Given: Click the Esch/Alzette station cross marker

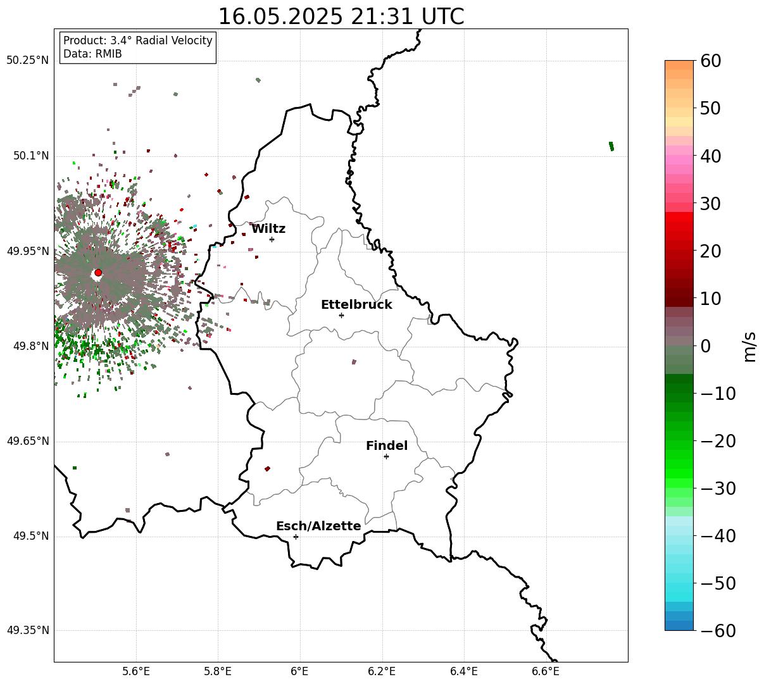Looking at the screenshot, I should [x=296, y=537].
